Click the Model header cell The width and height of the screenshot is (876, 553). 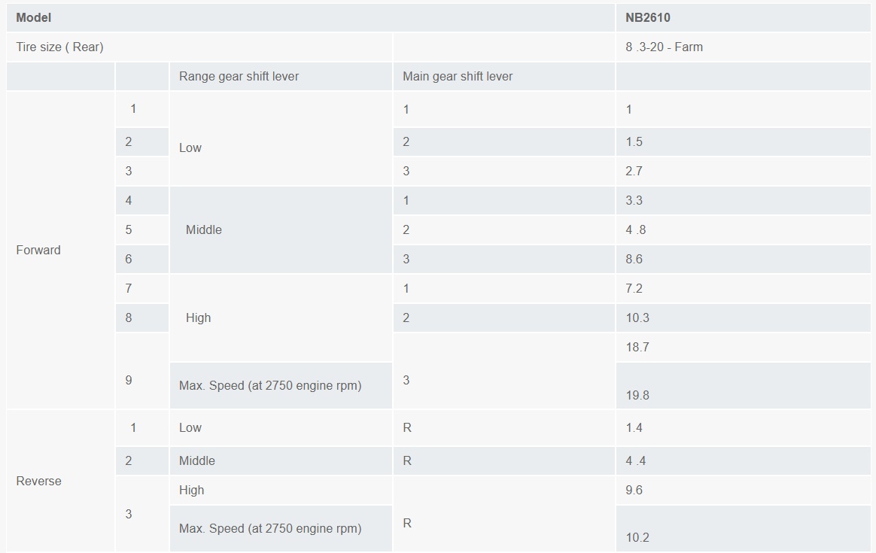pos(34,17)
